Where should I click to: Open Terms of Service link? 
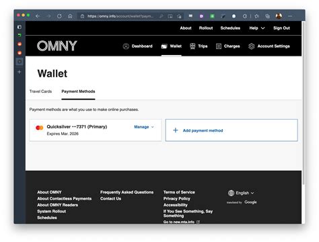(x=179, y=192)
